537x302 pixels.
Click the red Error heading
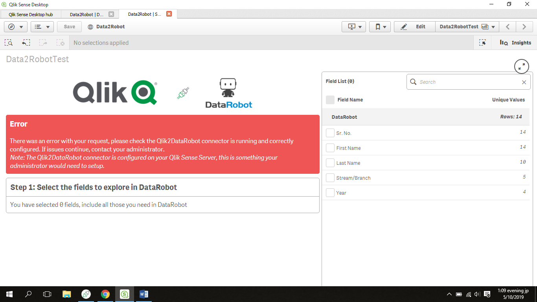[x=19, y=124]
